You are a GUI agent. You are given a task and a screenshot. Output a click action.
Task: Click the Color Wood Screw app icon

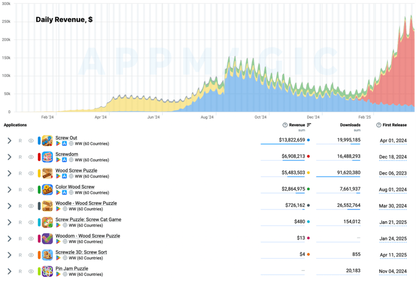[47, 190]
